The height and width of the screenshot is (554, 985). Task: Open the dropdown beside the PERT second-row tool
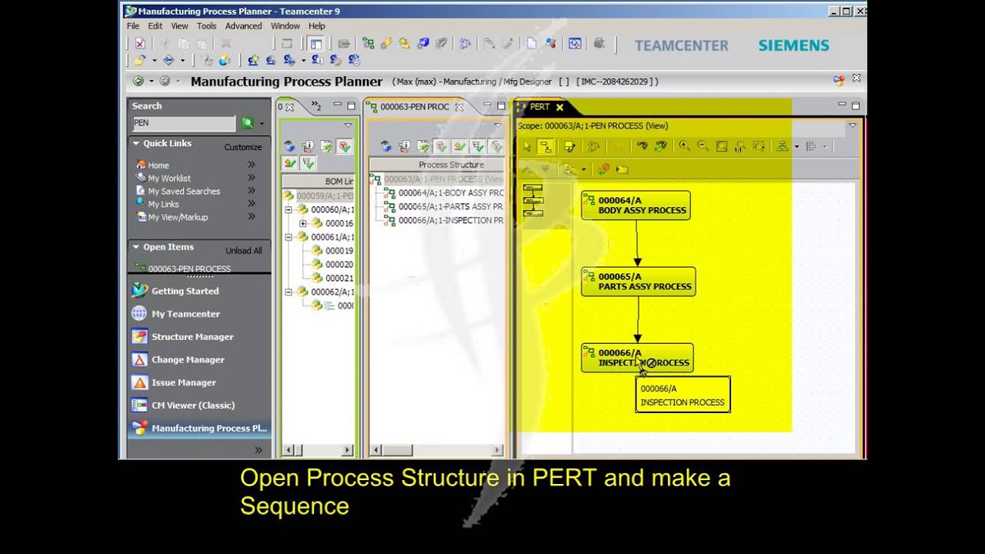coord(583,169)
